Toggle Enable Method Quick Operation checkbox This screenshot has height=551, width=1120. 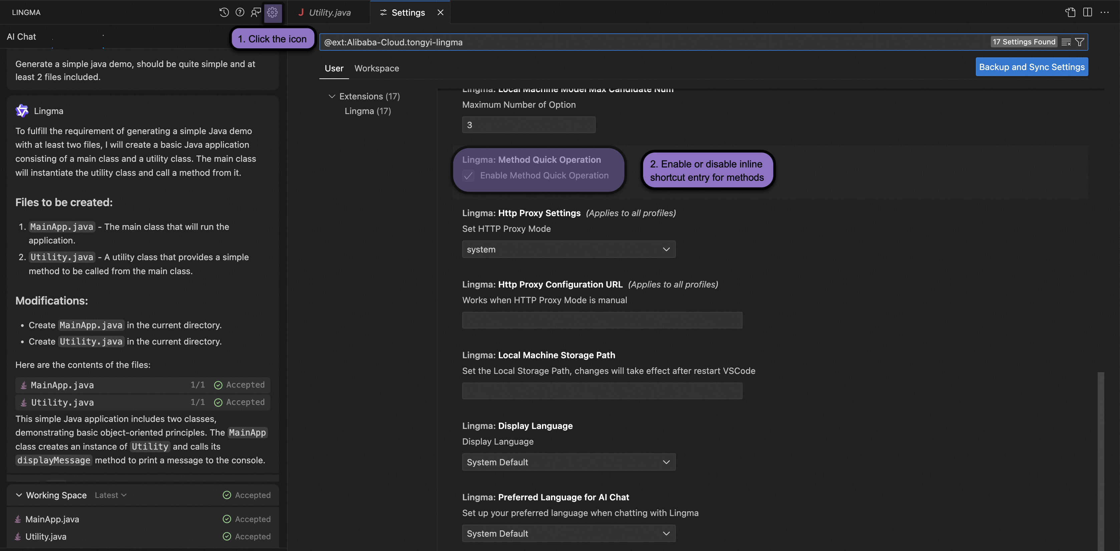click(x=468, y=175)
